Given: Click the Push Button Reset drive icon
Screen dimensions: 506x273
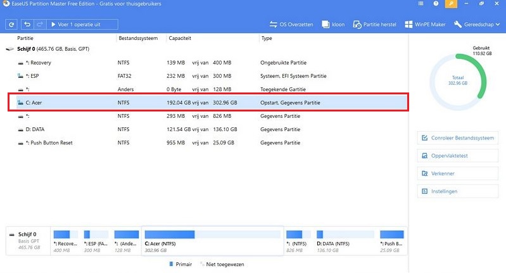Looking at the screenshot, I should pos(20,143).
